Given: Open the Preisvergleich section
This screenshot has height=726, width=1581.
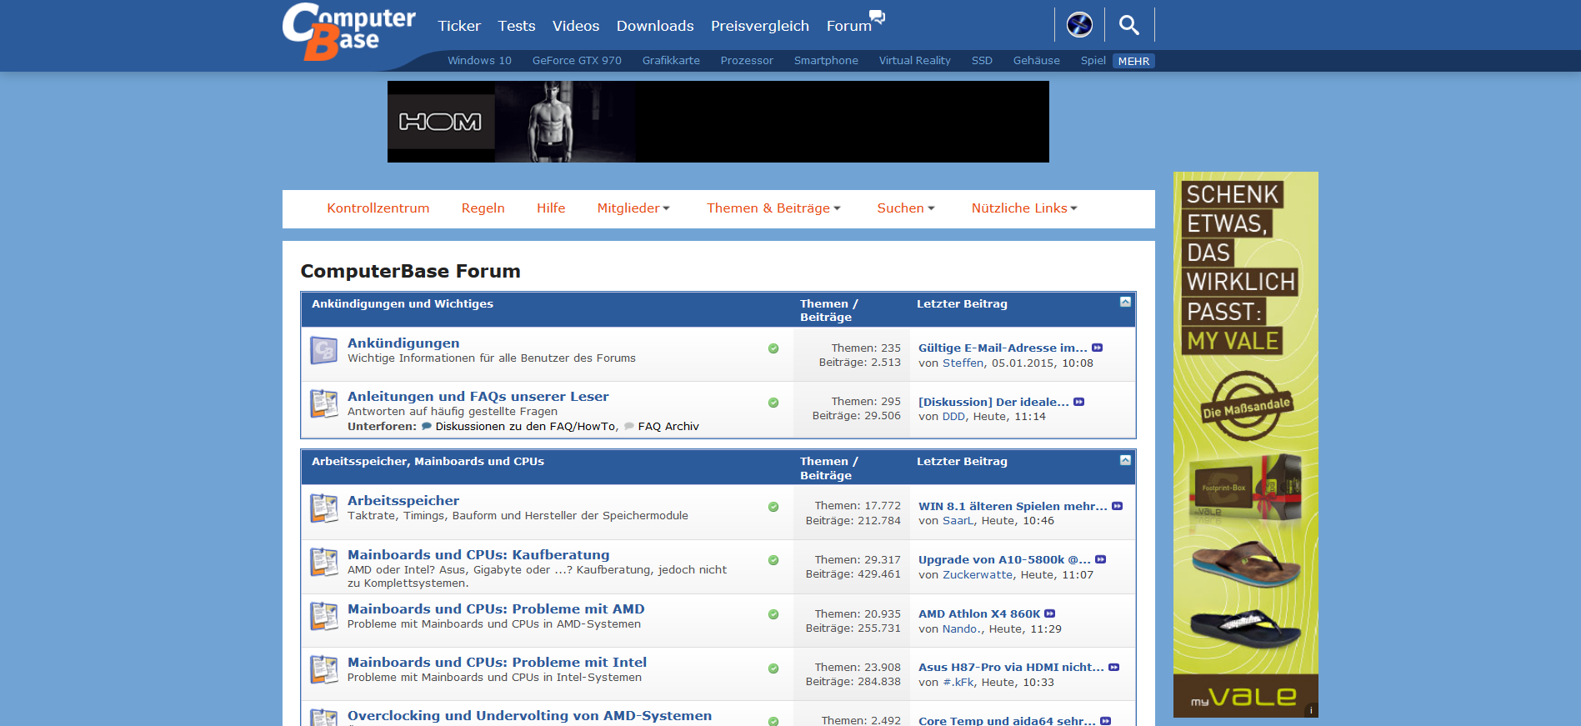Looking at the screenshot, I should coord(760,26).
